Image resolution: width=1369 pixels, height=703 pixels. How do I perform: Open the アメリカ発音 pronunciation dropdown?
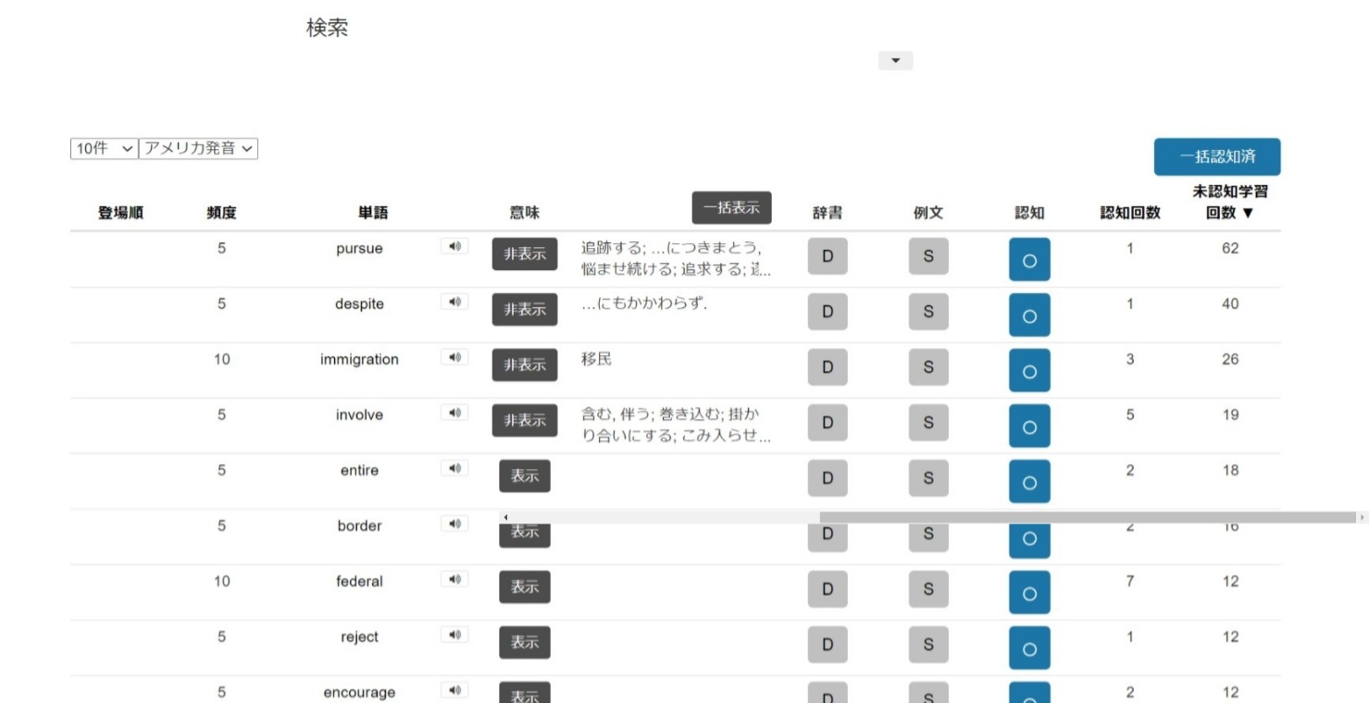point(198,149)
